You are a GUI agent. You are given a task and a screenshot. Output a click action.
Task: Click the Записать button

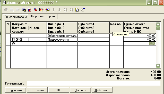15,90
